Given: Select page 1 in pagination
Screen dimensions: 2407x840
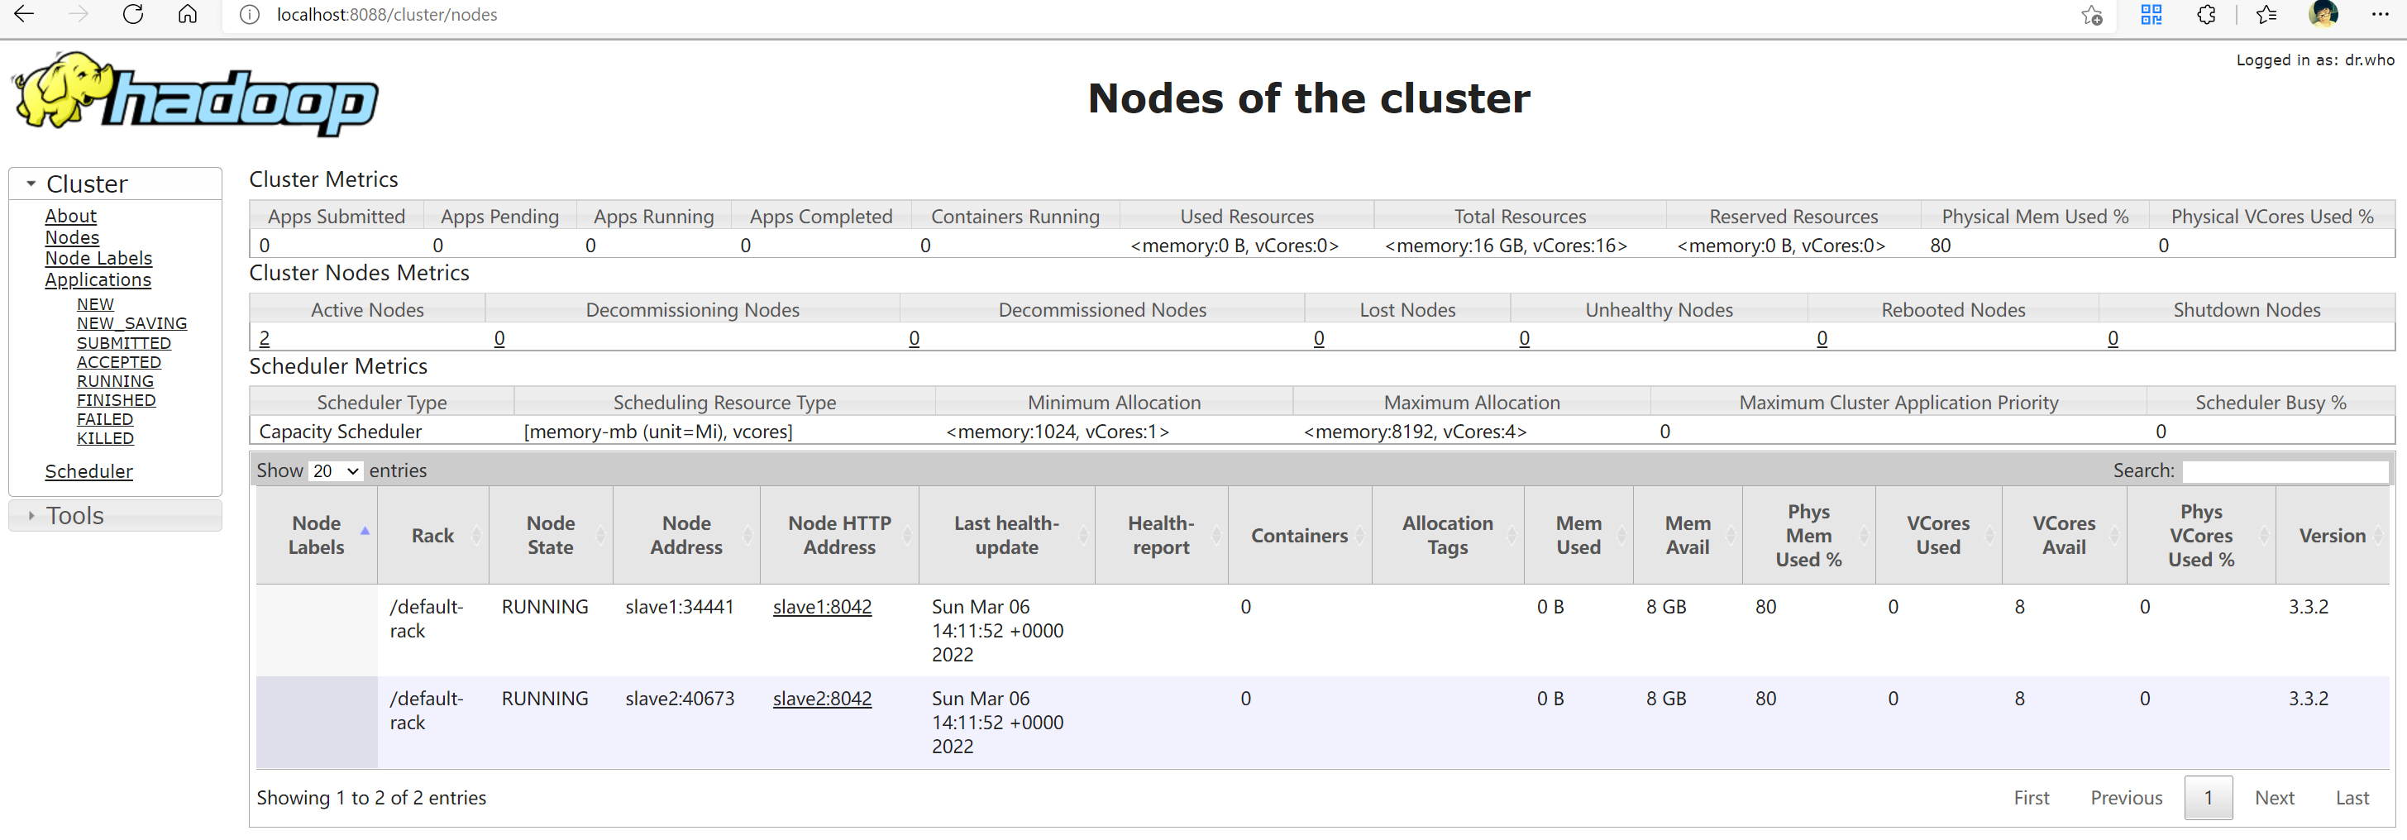Looking at the screenshot, I should point(2209,798).
